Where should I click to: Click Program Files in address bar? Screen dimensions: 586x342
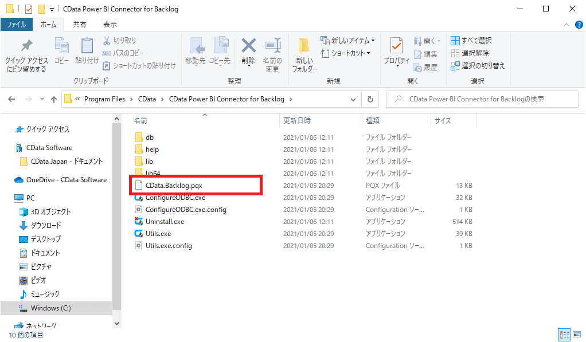point(104,99)
